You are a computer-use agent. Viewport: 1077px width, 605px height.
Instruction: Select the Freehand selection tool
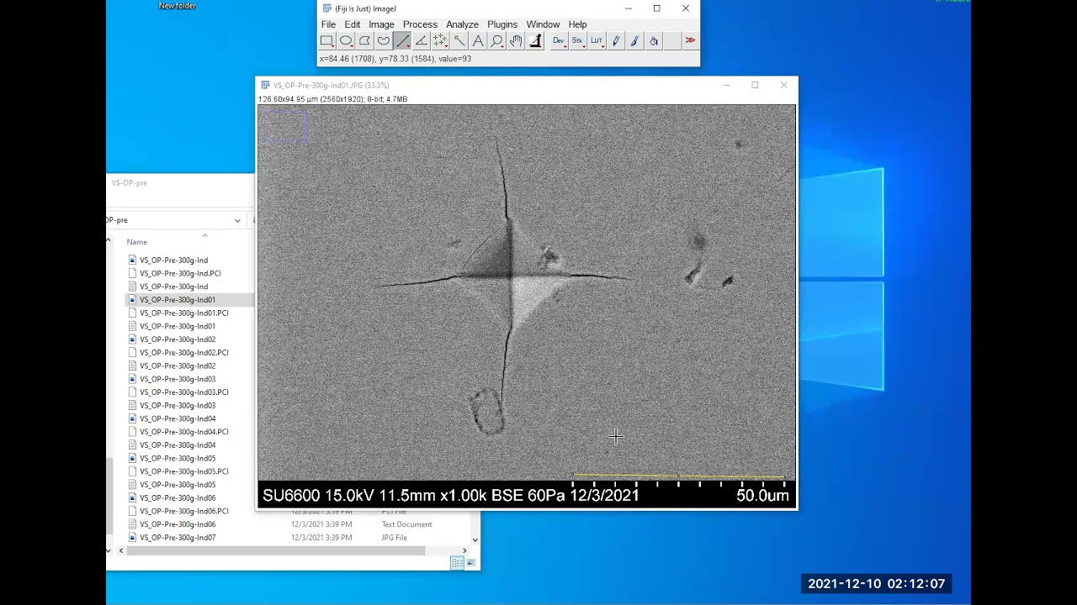click(x=384, y=40)
